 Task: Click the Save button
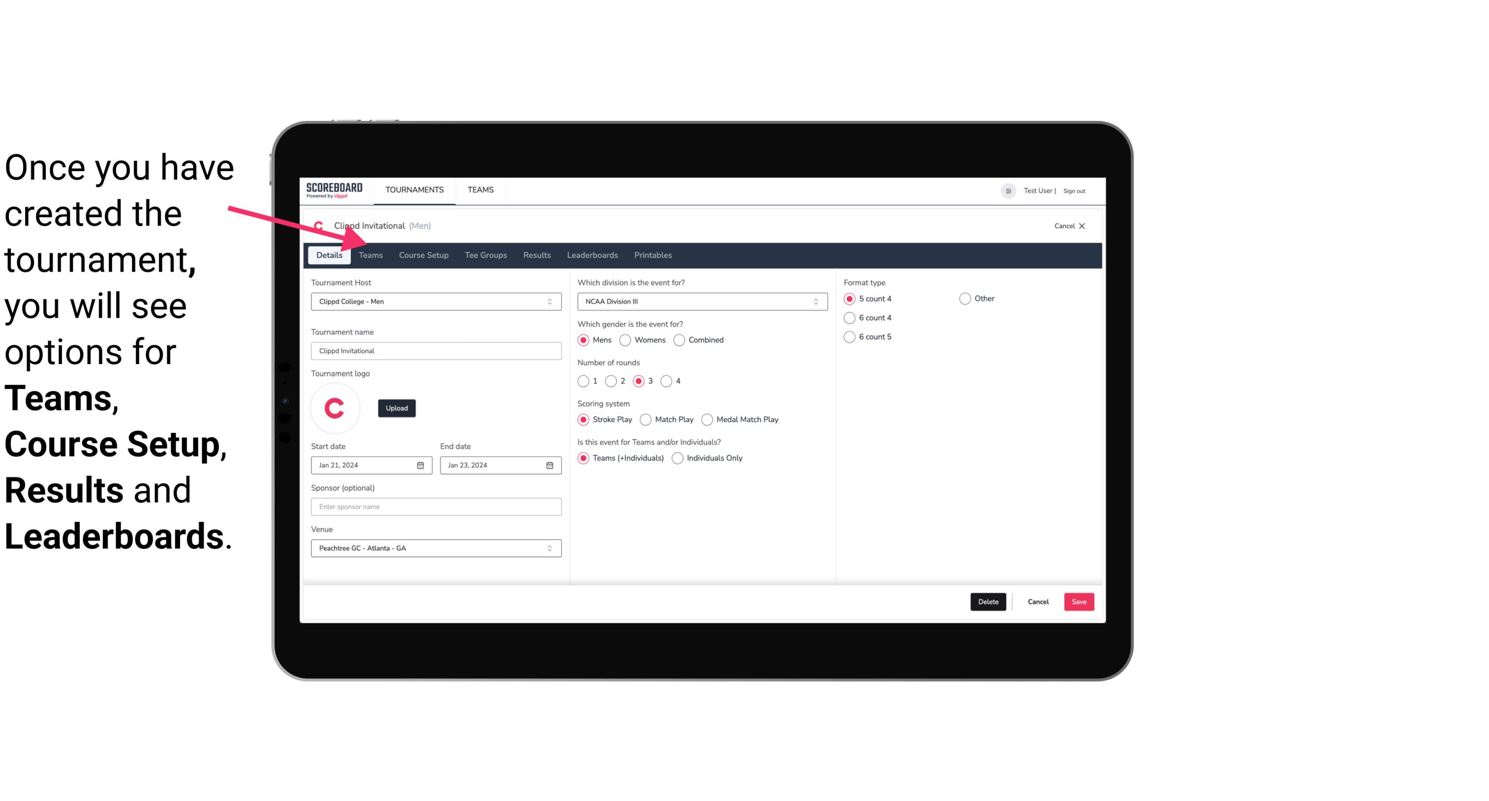click(1078, 601)
